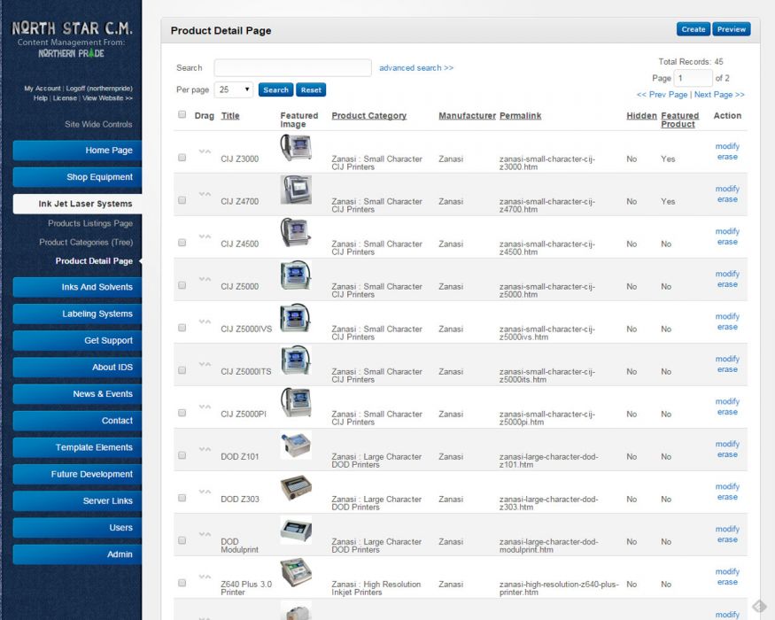Screen dimensions: 775x620
Task: Toggle the select-all checkbox in table header
Action: click(x=182, y=115)
